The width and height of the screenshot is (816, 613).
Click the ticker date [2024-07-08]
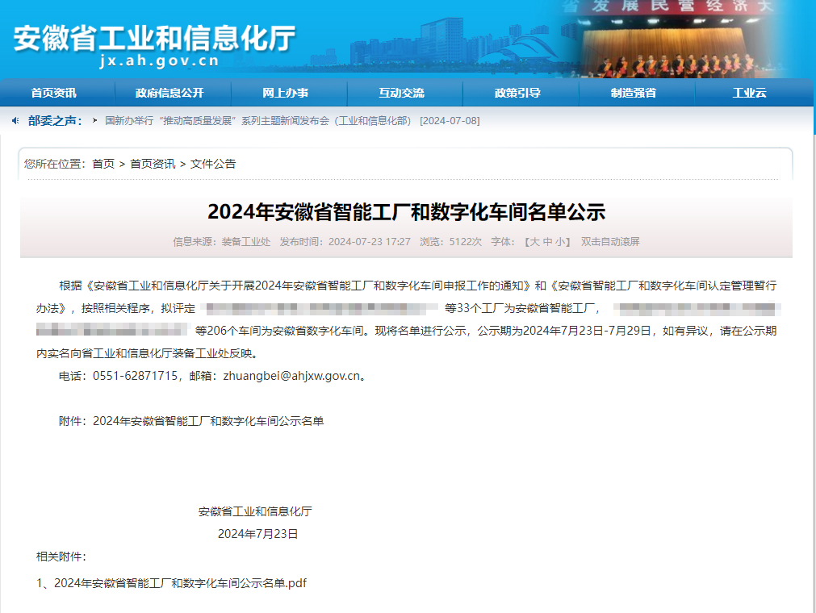(450, 121)
